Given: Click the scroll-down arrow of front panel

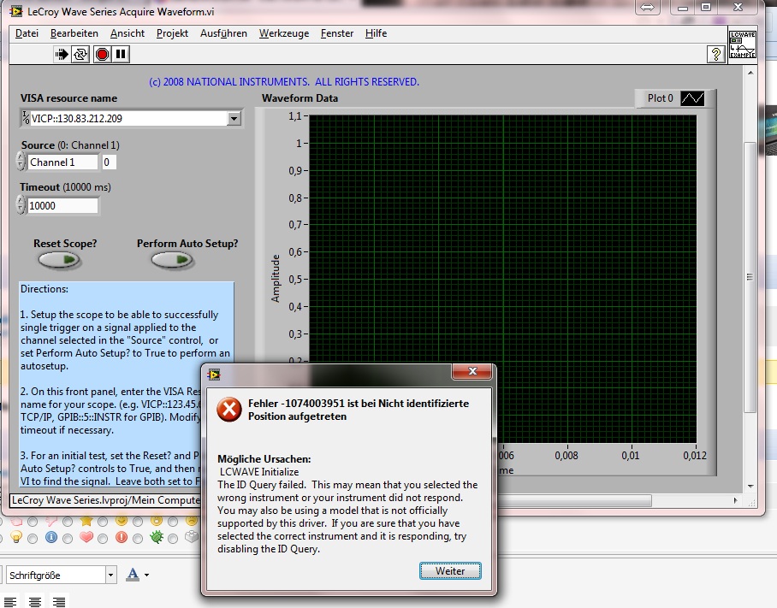Looking at the screenshot, I should coord(750,487).
